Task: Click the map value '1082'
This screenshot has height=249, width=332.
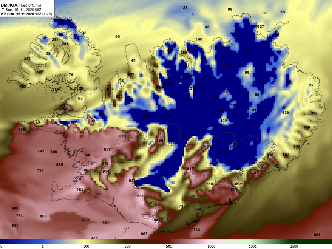Action: point(156,220)
